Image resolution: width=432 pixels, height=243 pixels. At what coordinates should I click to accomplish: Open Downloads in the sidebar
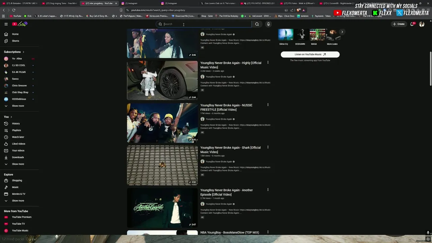point(20,157)
